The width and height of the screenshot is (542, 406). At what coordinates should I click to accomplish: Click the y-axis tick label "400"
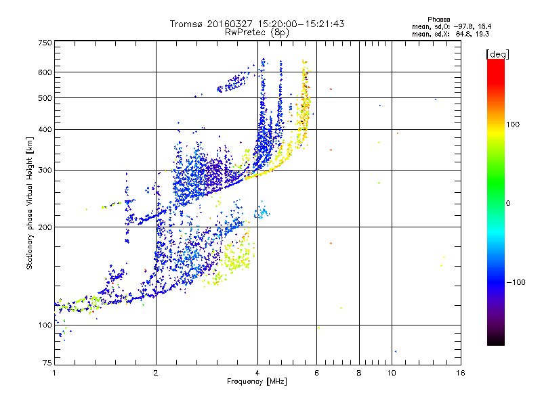coord(45,129)
